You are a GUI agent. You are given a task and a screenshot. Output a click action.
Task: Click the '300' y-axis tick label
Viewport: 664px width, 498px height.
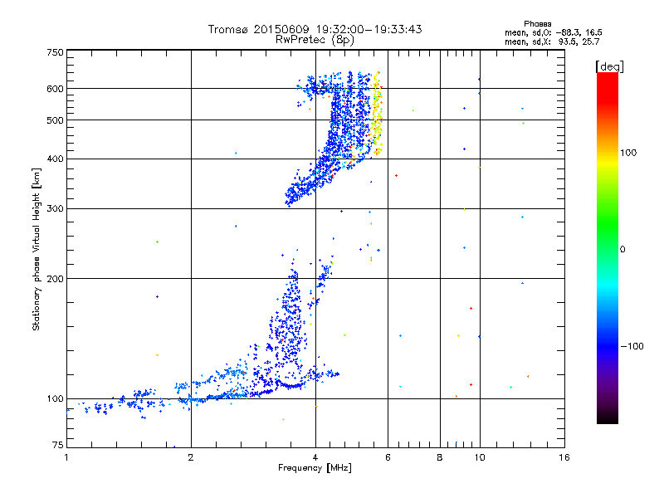55,208
